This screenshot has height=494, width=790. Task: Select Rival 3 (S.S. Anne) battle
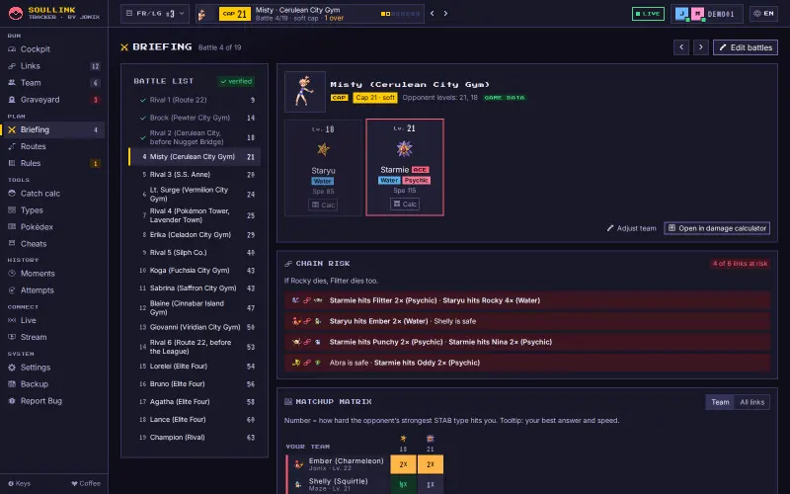(x=195, y=175)
